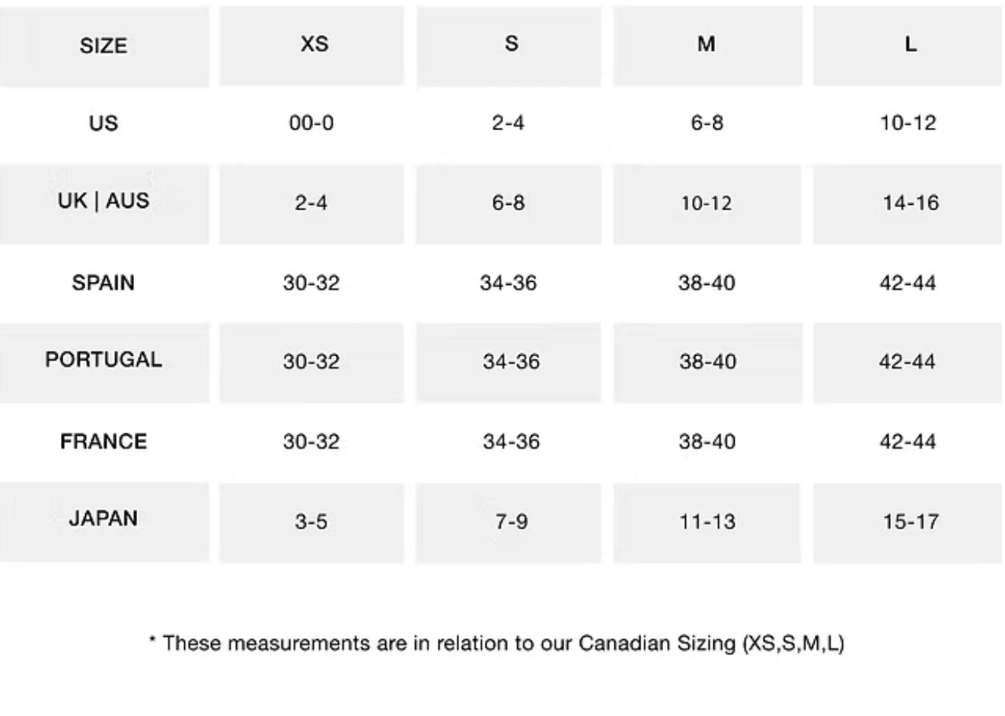The height and width of the screenshot is (716, 1005).
Task: Select UK | AUS size 14-16 cell
Action: coord(911,203)
